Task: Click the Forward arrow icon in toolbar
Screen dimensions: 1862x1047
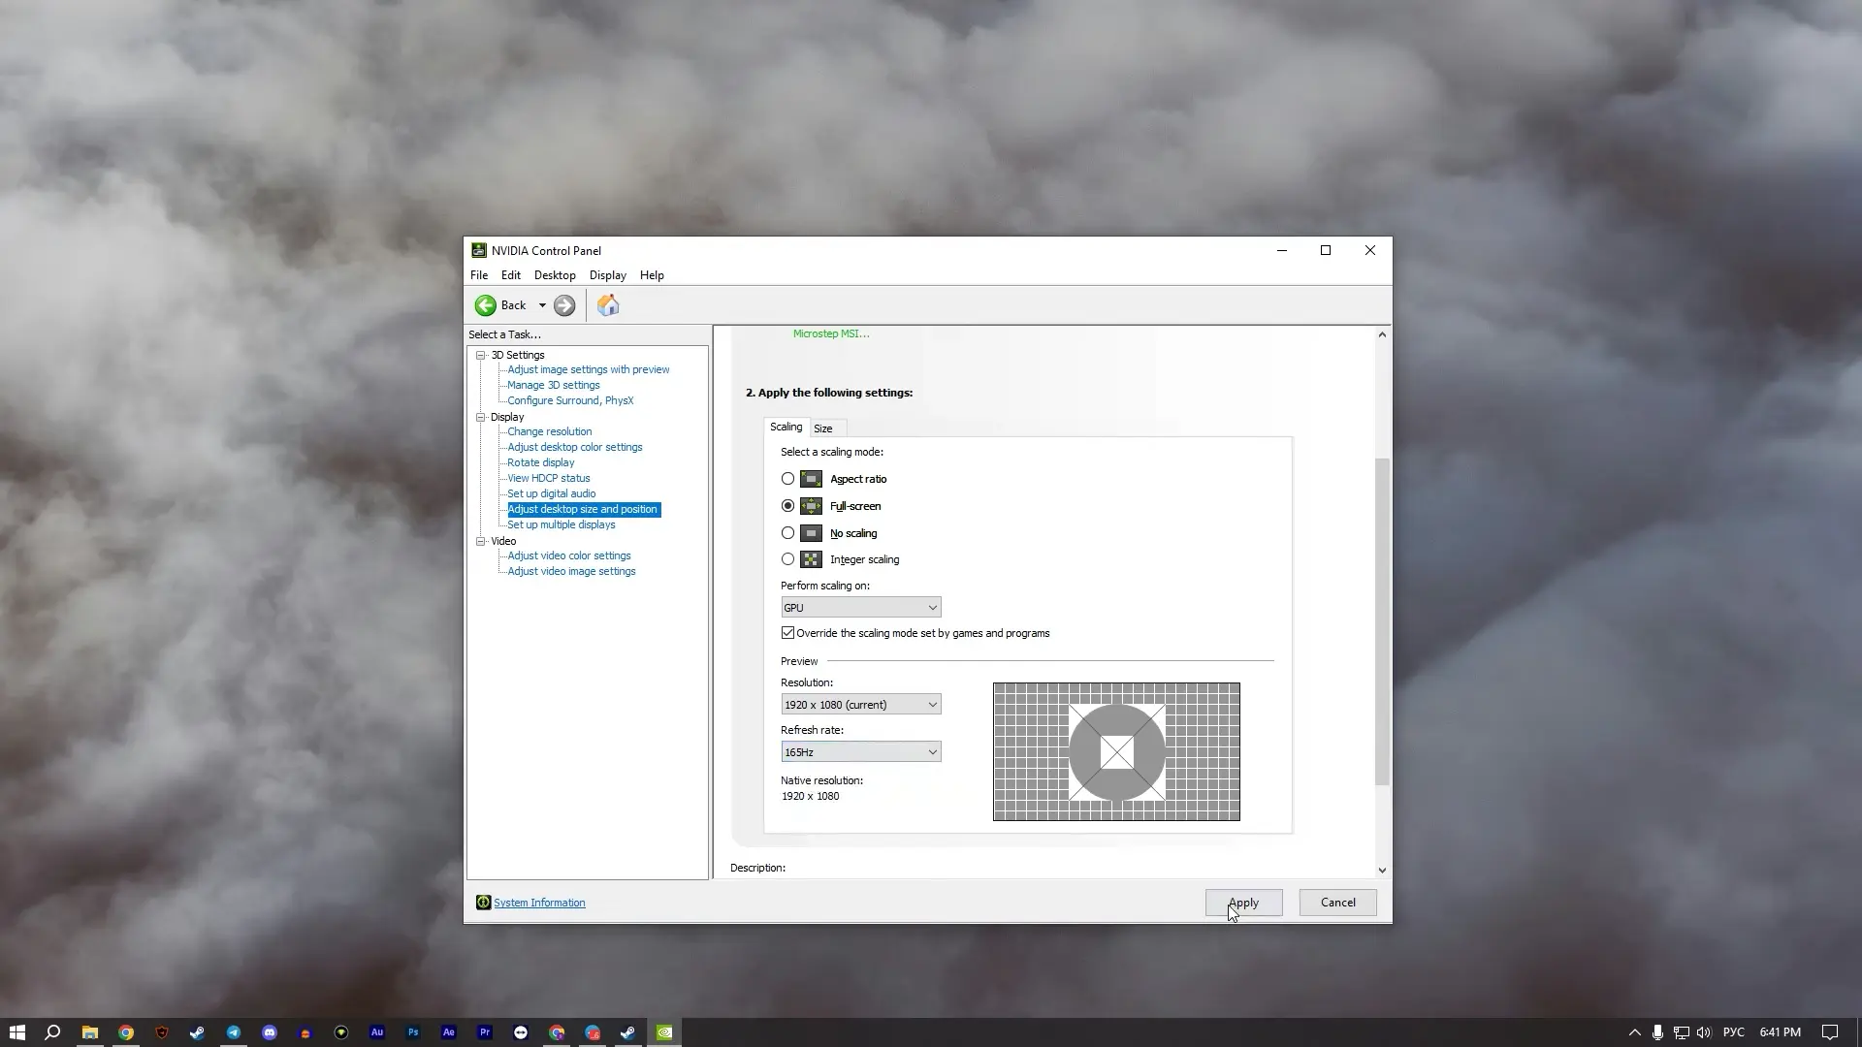Action: point(564,305)
